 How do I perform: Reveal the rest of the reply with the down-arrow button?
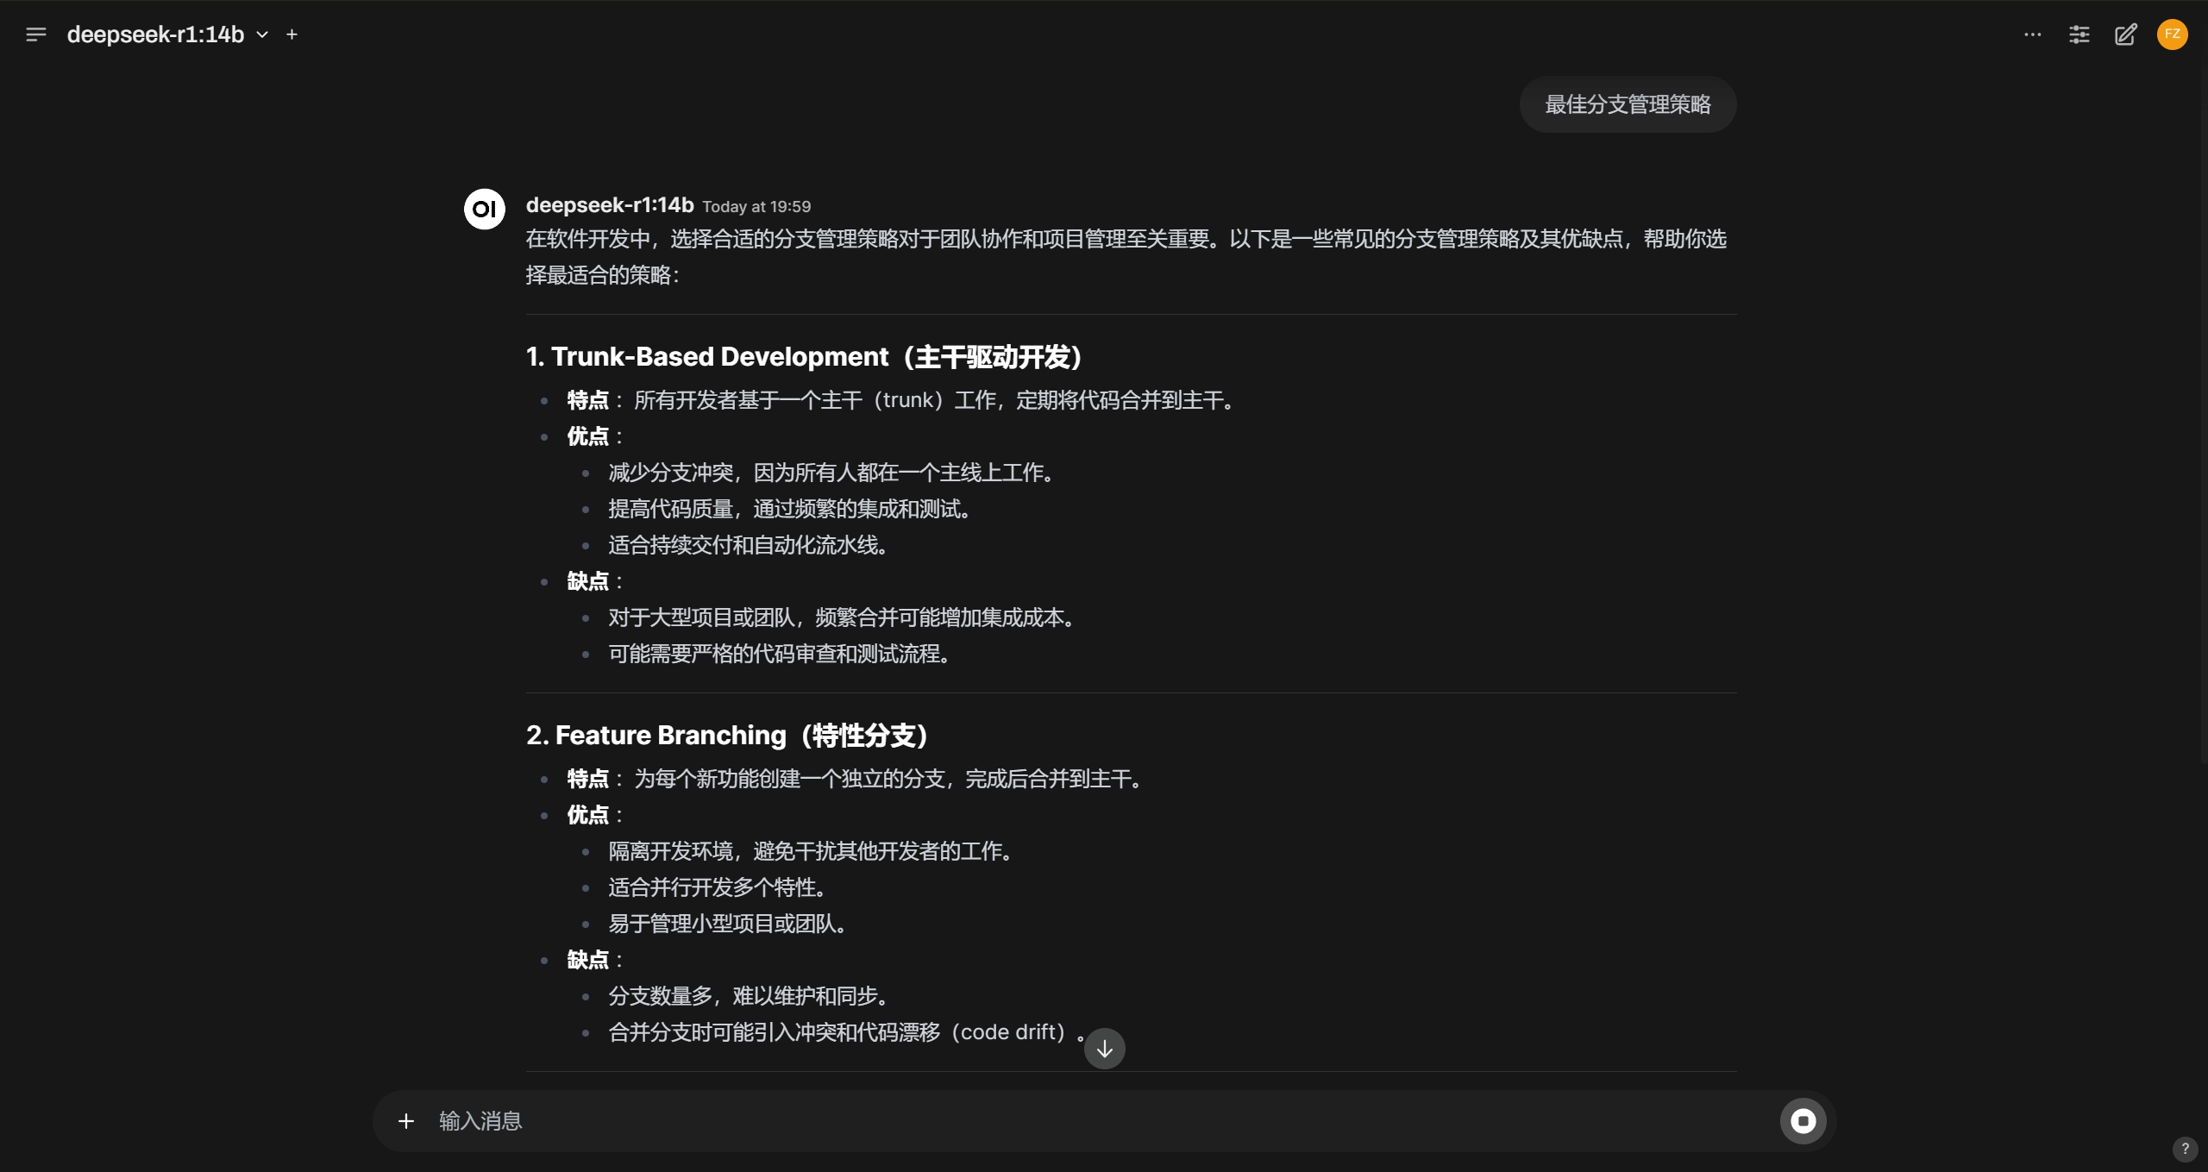1103,1048
